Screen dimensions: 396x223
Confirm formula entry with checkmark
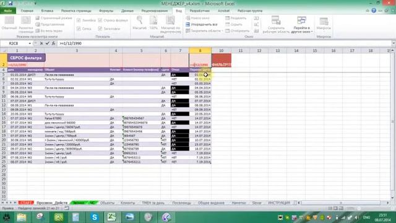coord(47,43)
